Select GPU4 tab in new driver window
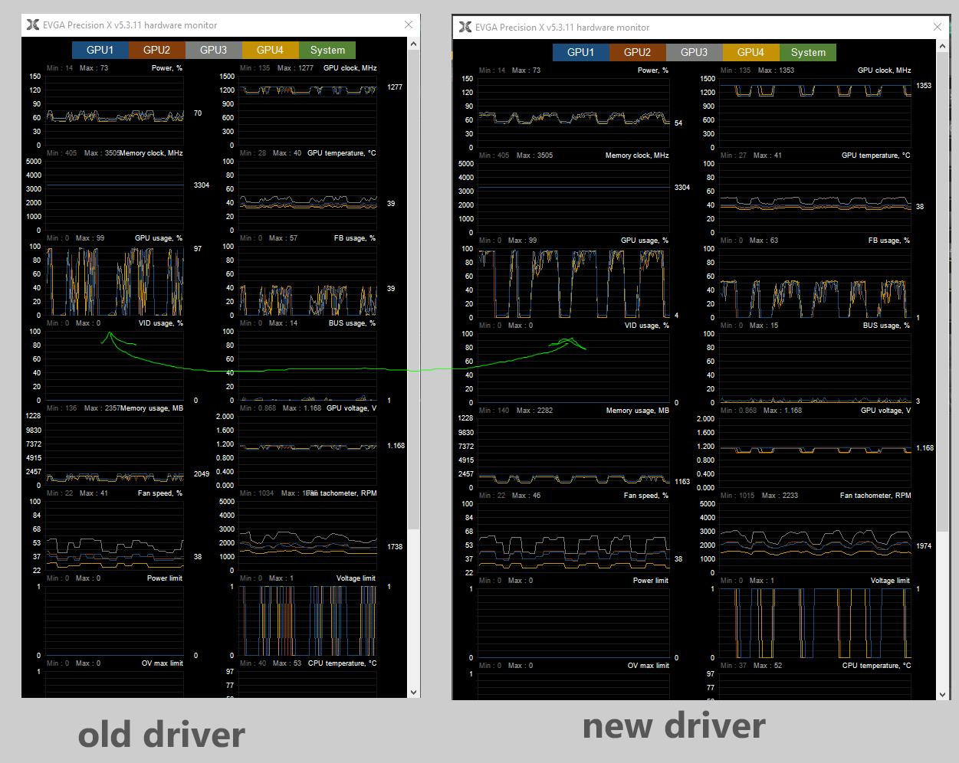 (x=751, y=52)
